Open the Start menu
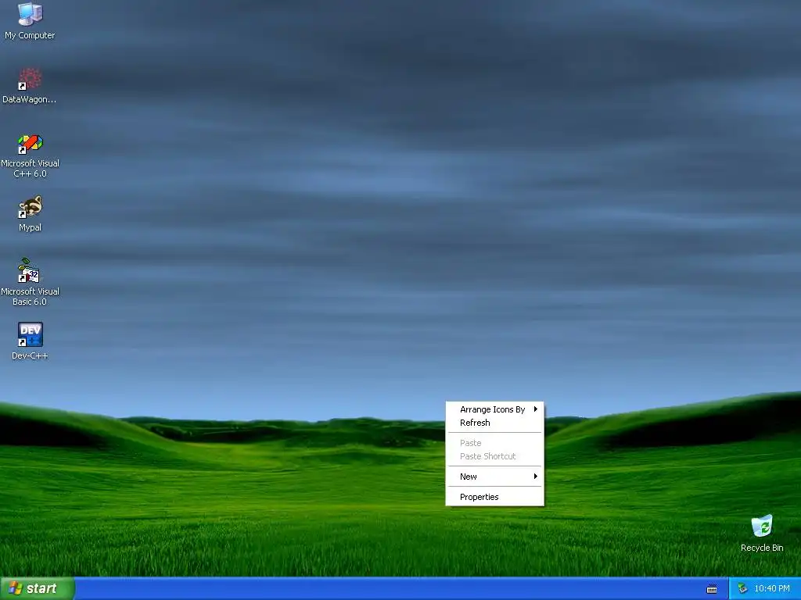 coord(38,588)
